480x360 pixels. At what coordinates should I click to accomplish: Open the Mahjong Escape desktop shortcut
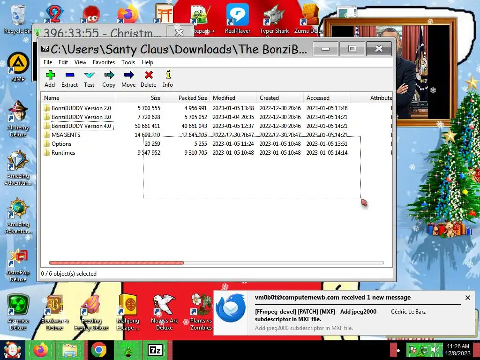pos(128,312)
